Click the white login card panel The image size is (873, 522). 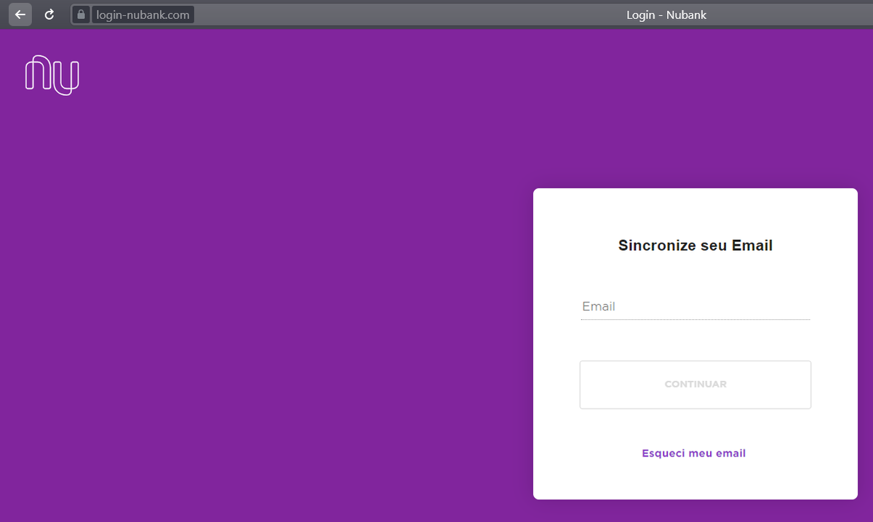click(x=695, y=342)
